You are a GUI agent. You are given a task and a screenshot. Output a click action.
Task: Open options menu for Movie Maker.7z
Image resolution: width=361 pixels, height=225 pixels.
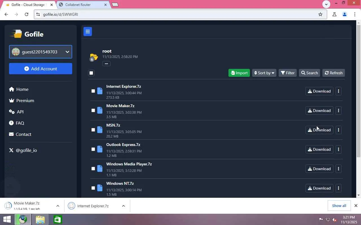(x=338, y=111)
